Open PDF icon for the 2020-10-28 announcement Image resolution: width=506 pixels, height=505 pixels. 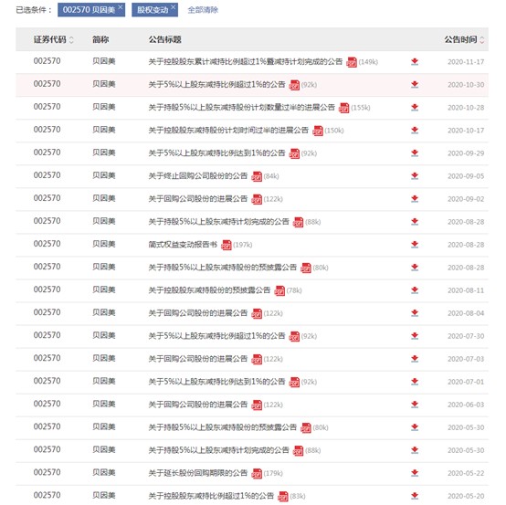[344, 108]
